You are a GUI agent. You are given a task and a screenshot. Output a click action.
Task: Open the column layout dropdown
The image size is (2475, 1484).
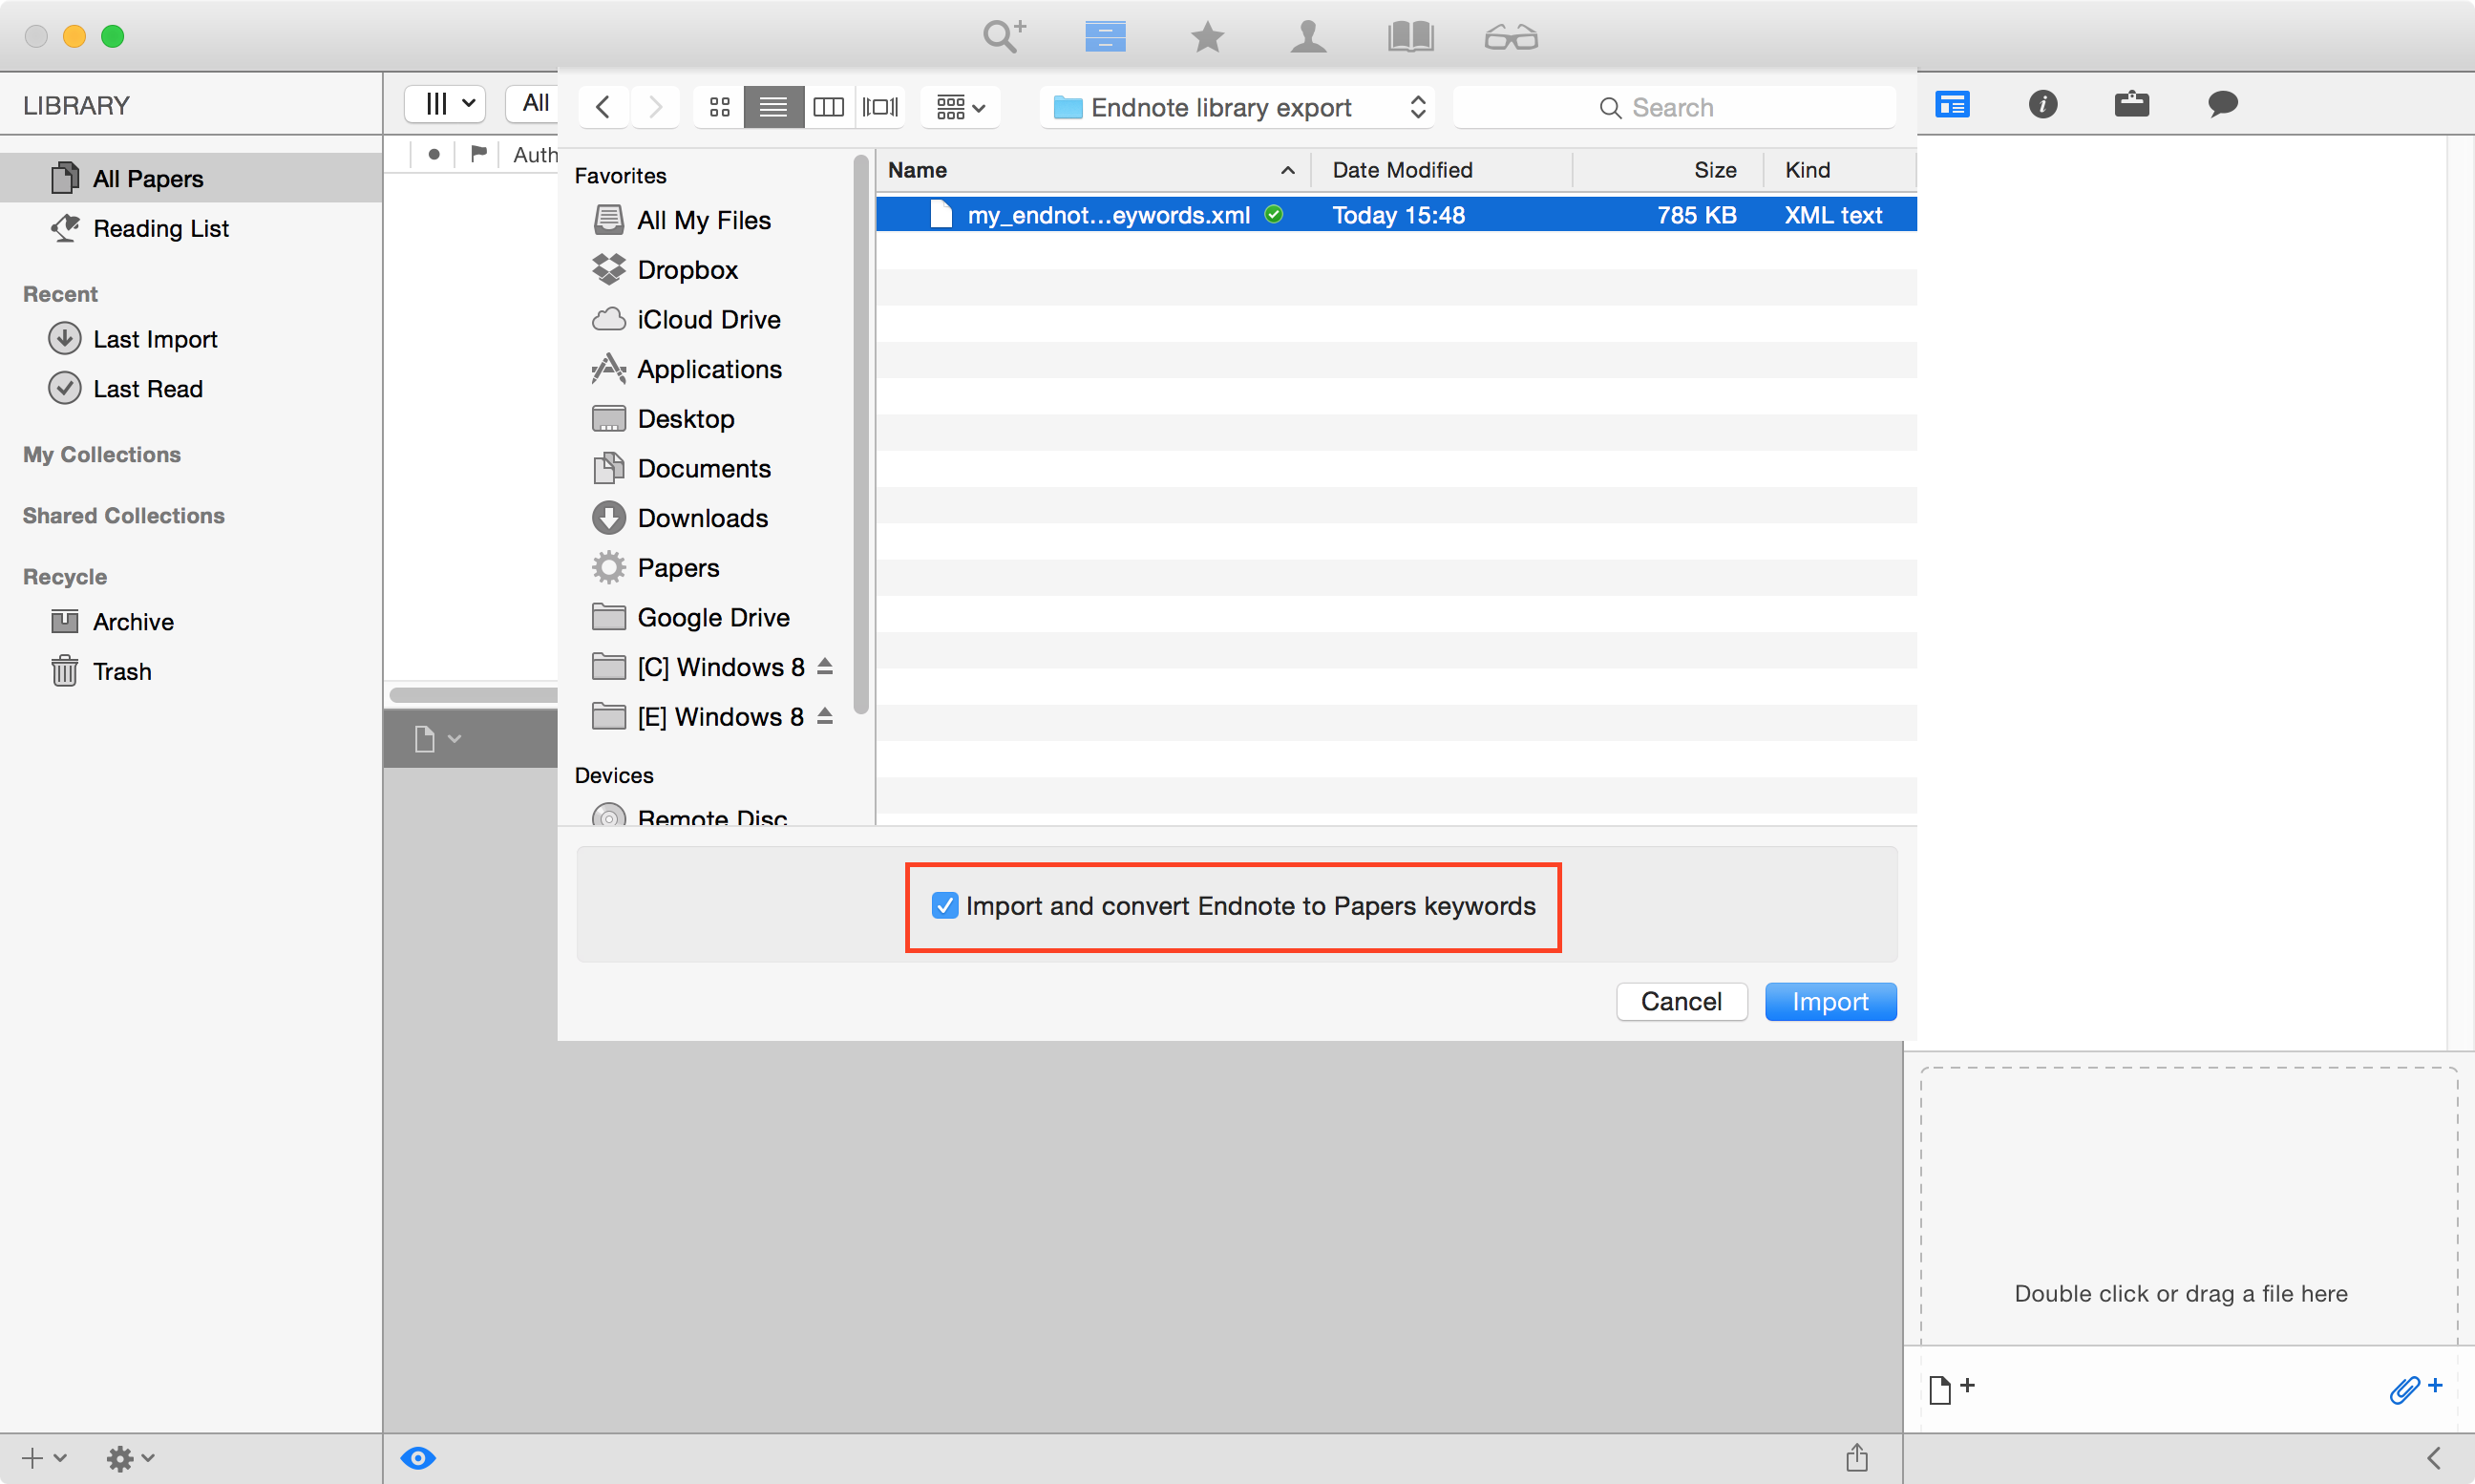pyautogui.click(x=445, y=104)
